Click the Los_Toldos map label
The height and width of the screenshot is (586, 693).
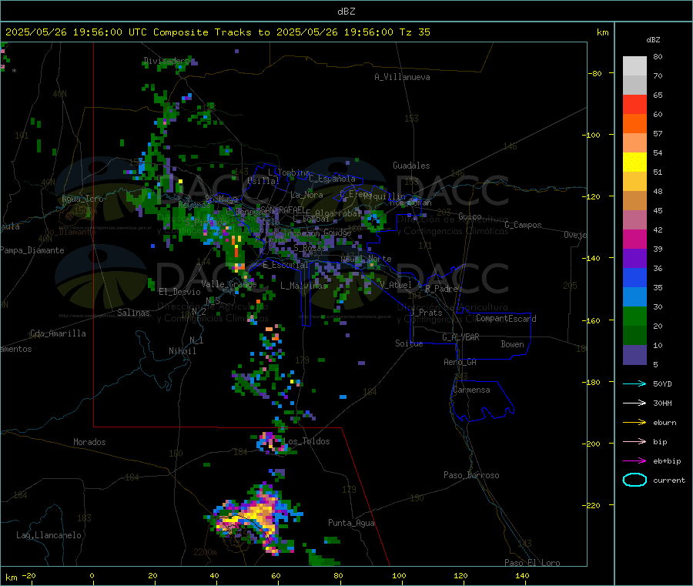click(306, 441)
